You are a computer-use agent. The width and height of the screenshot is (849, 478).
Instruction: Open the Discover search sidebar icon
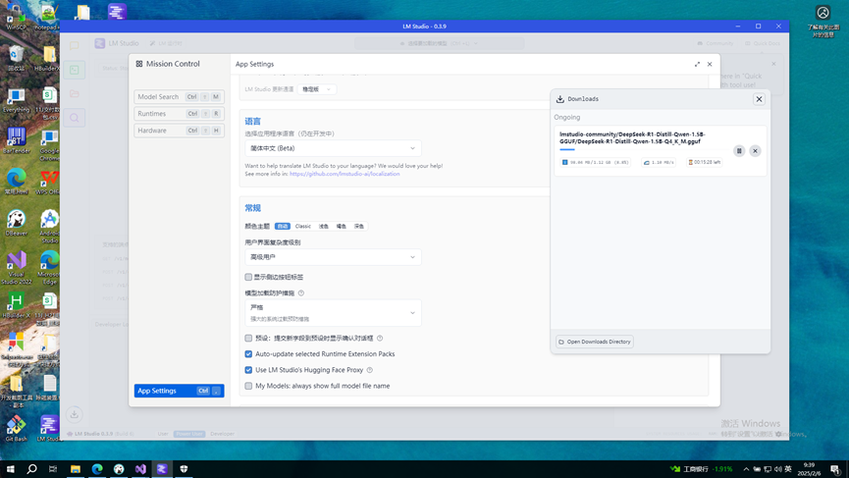(75, 118)
